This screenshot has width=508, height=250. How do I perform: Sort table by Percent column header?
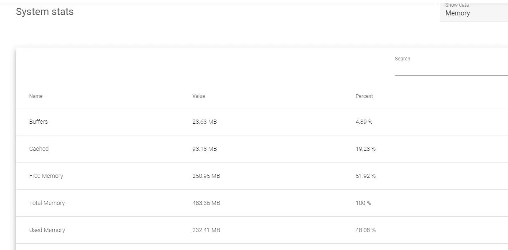click(x=364, y=96)
